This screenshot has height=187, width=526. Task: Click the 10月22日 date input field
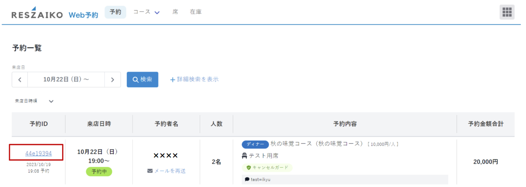tap(66, 80)
